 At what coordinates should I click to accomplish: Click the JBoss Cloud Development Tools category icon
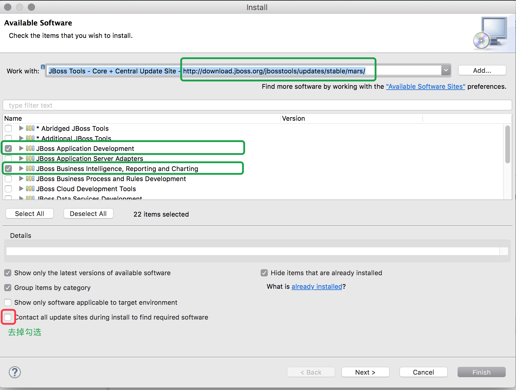(x=30, y=188)
